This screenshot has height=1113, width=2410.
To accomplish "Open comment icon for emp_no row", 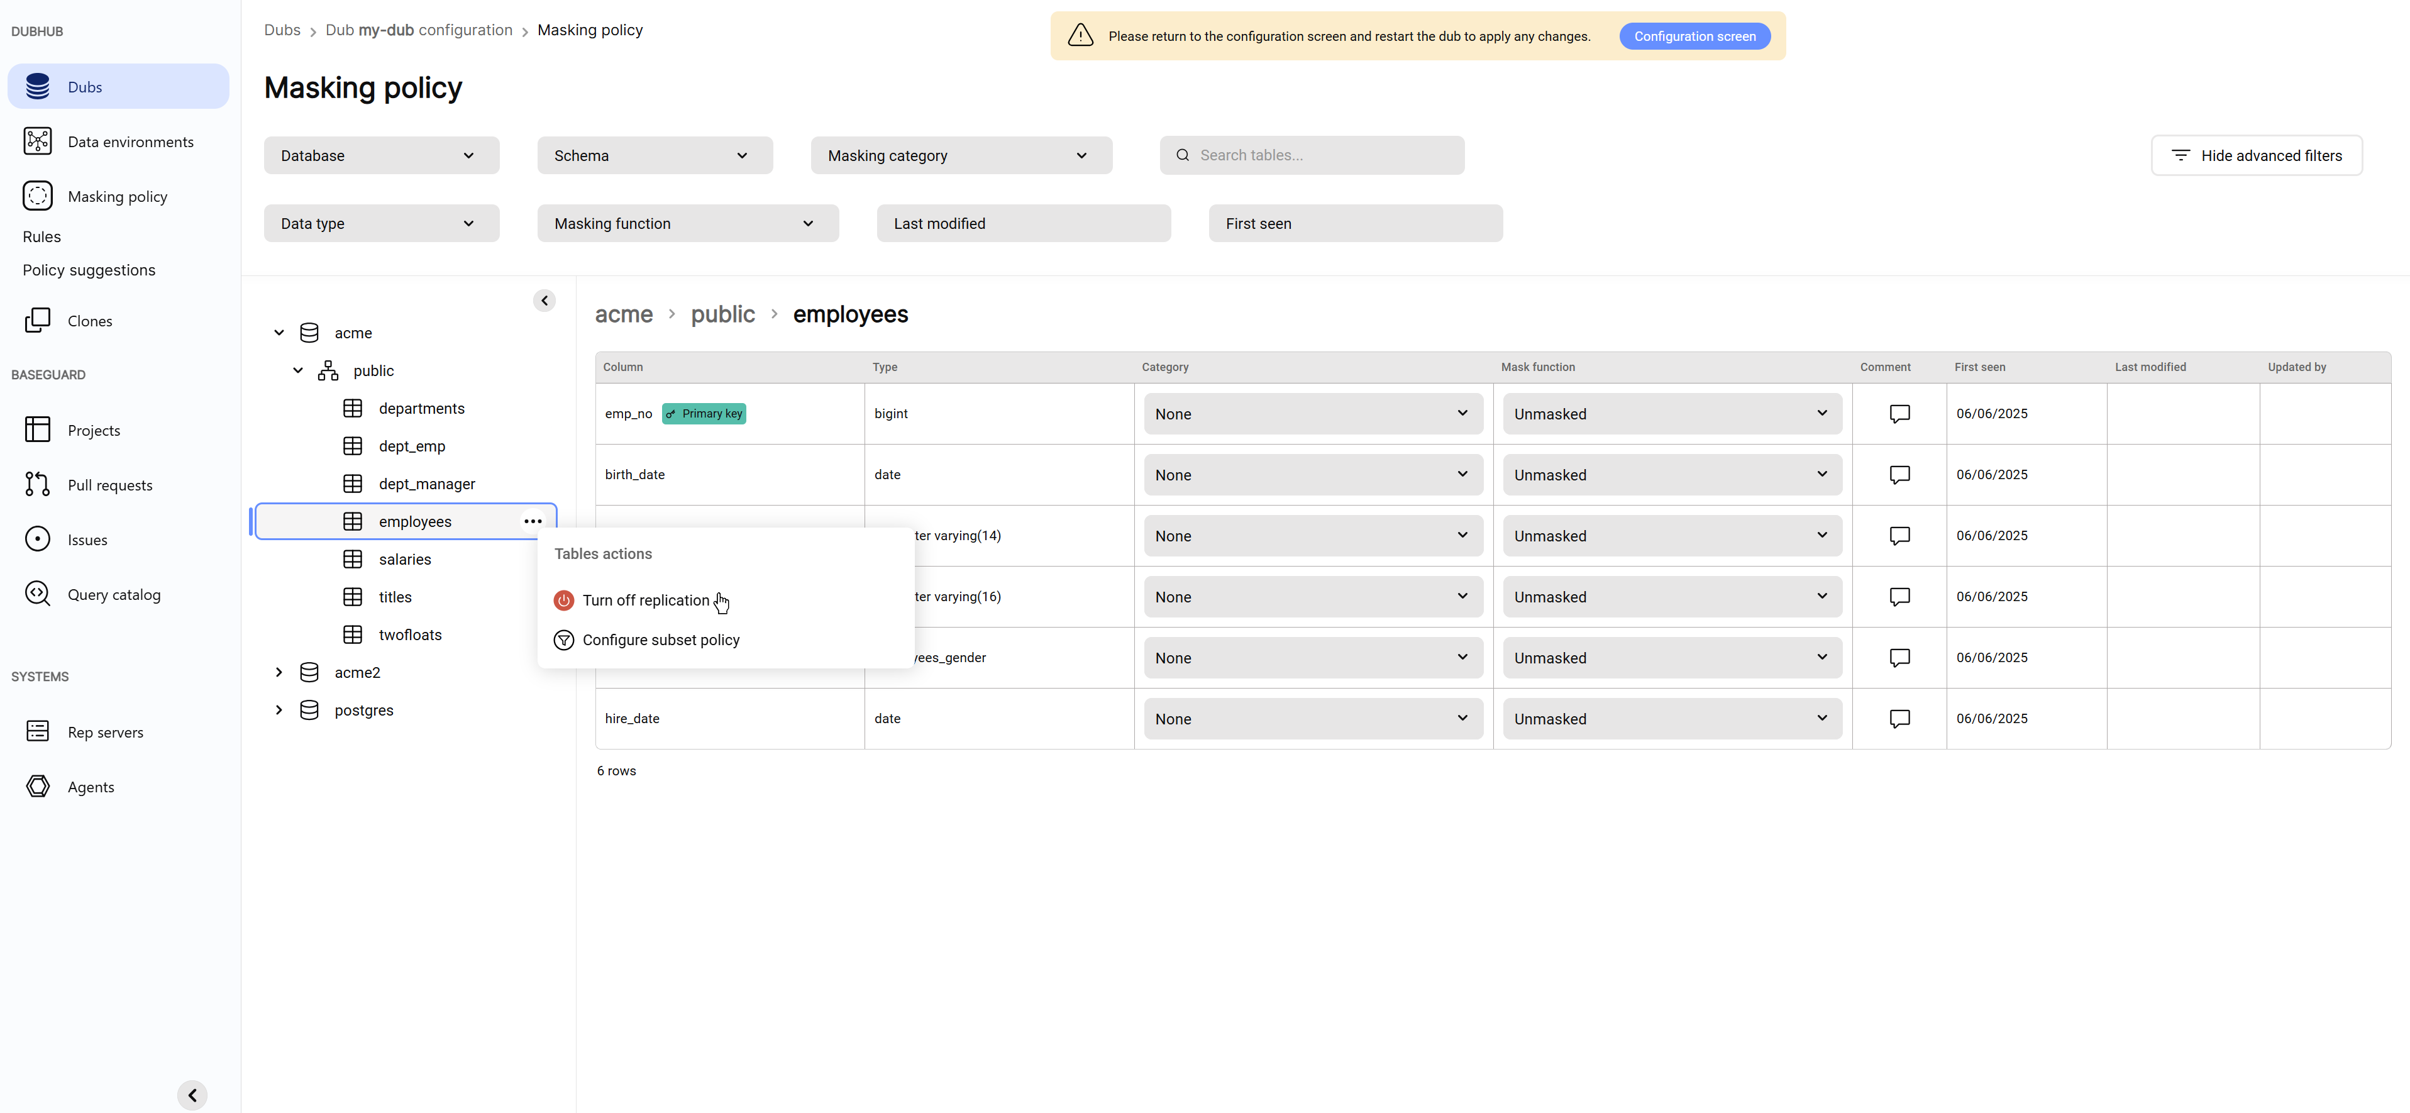I will pos(1899,413).
